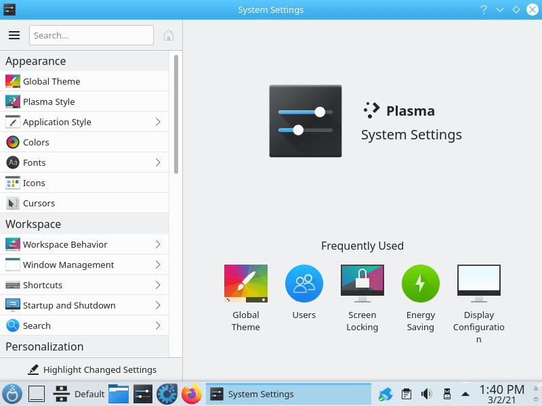Click the Help question mark in the title bar

484,9
